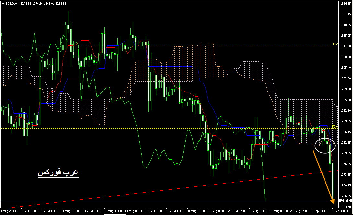Click price axis value 1270.15
This screenshot has width=353, height=215.
click(346, 185)
